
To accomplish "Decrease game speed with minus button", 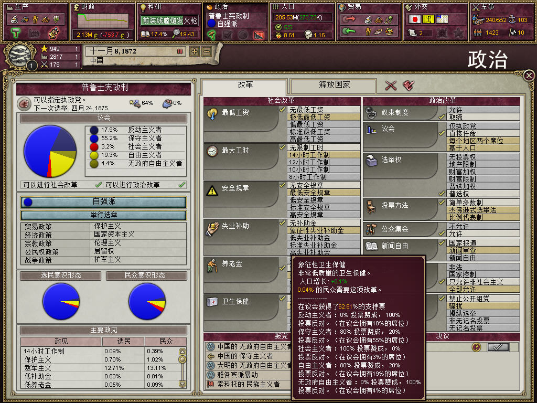I will 207,51.
